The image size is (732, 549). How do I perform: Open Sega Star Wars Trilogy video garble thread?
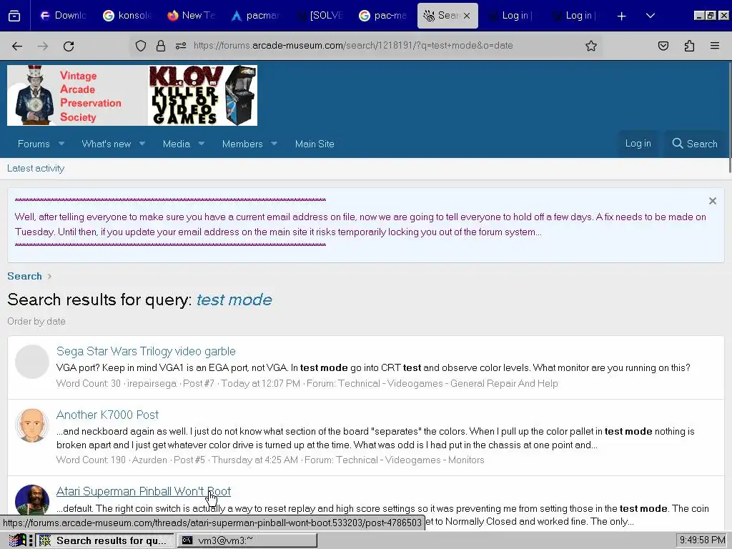pyautogui.click(x=146, y=351)
